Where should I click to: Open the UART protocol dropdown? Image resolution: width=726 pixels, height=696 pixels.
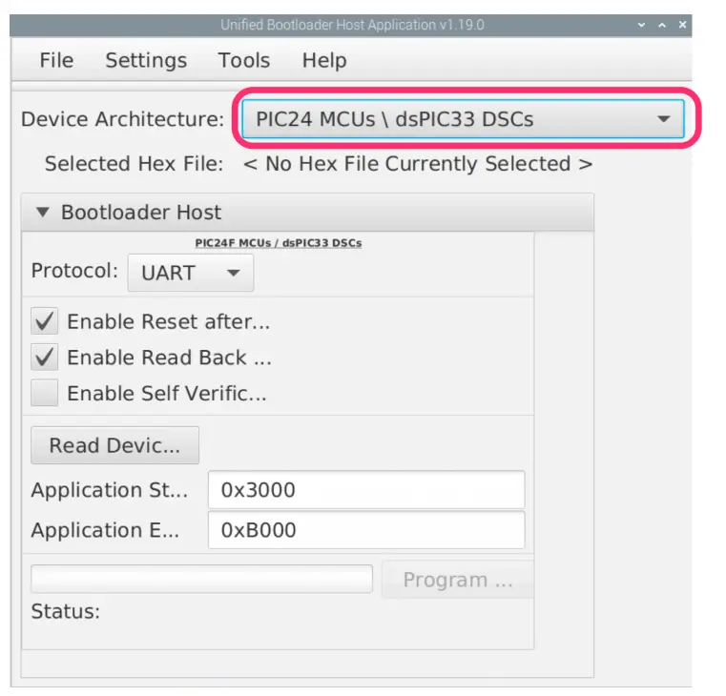click(191, 273)
